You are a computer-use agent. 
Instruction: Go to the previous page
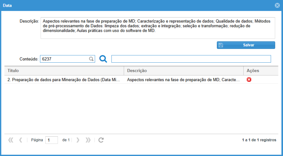(x=21, y=140)
